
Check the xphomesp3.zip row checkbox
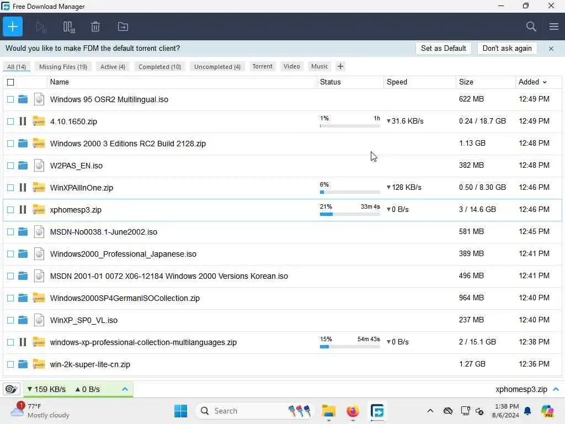[10, 209]
